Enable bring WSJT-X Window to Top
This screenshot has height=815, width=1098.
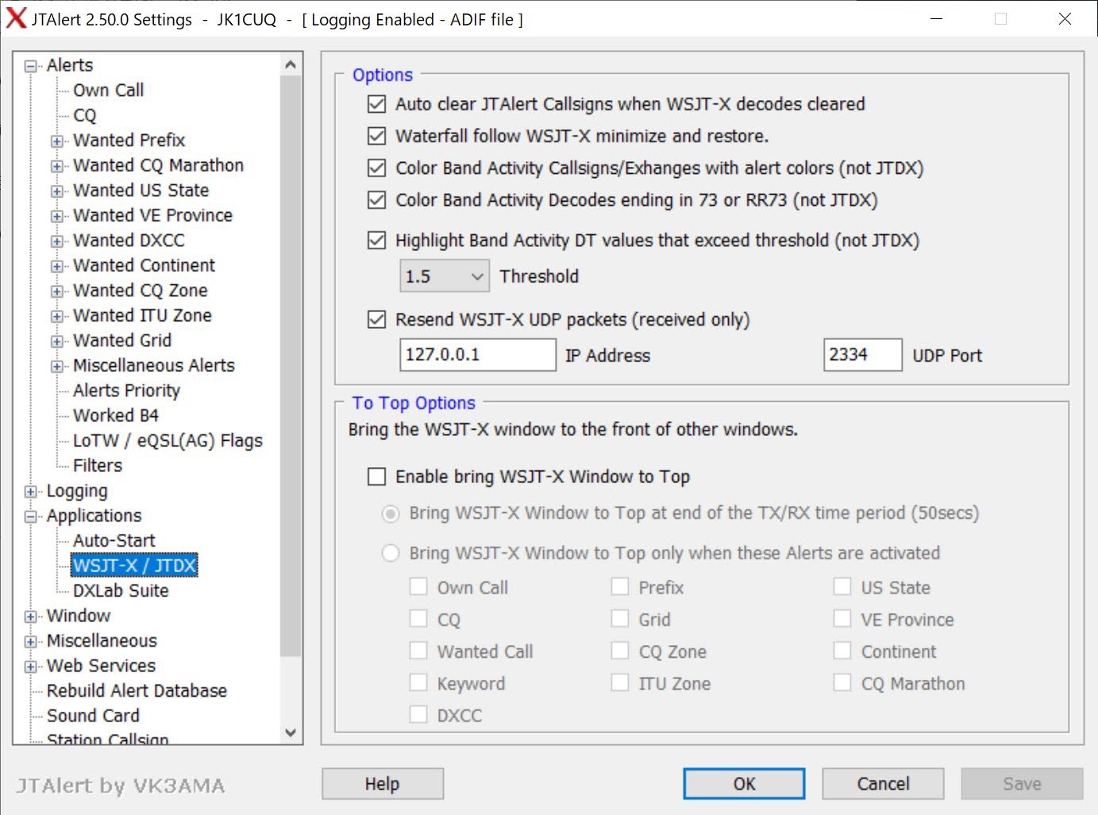point(377,477)
